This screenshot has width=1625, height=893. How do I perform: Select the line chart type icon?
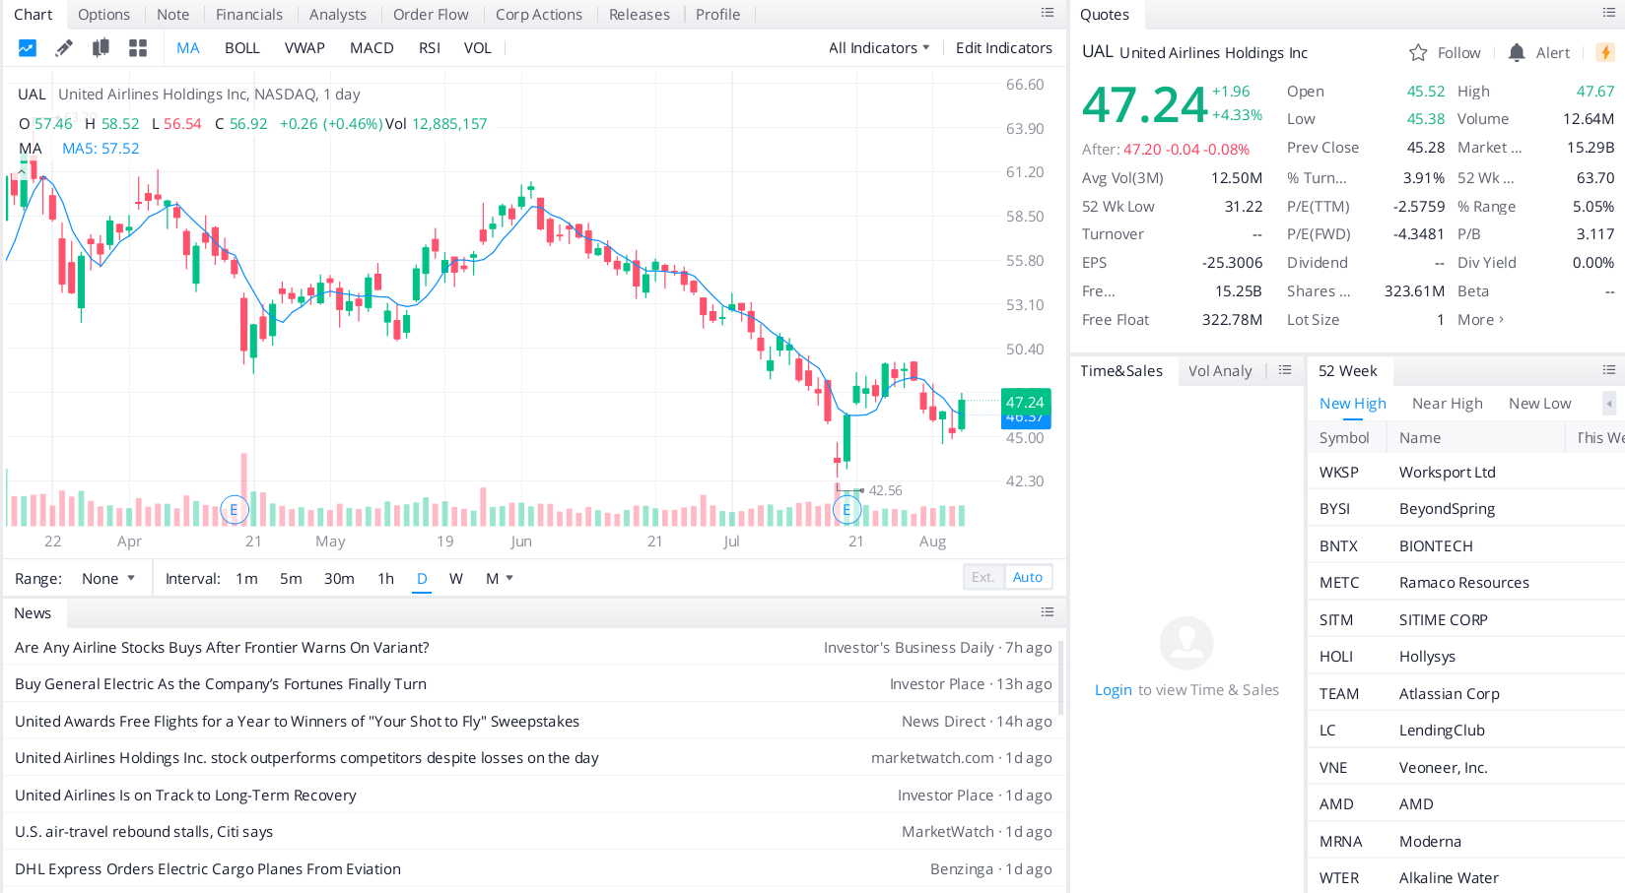[x=28, y=48]
